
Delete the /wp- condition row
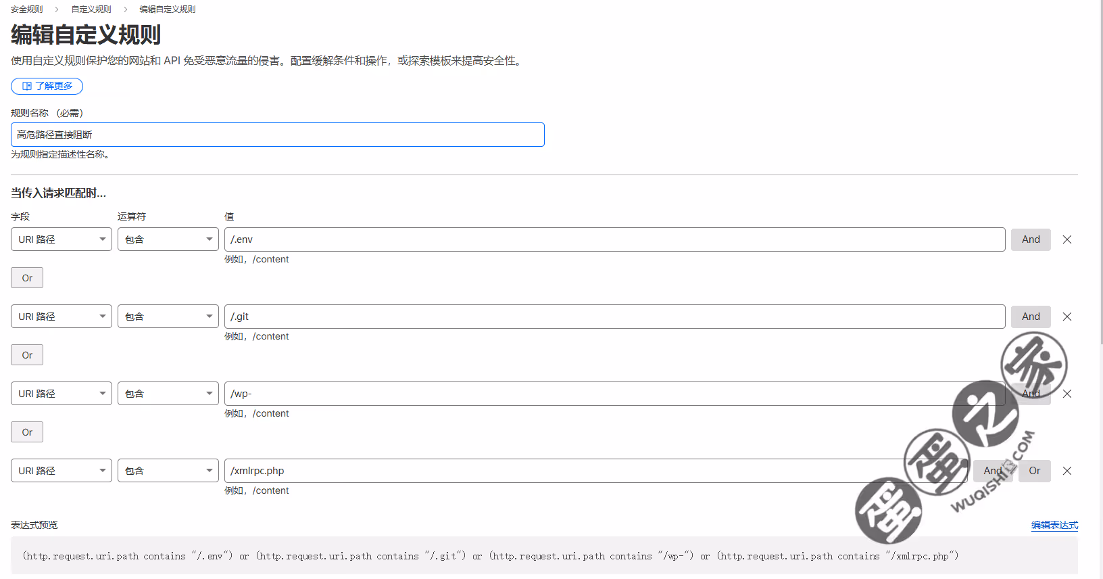pyautogui.click(x=1067, y=394)
